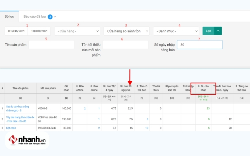
Task: Click the Số ngày nhập hàng bán field
Action: pyautogui.click(x=199, y=45)
